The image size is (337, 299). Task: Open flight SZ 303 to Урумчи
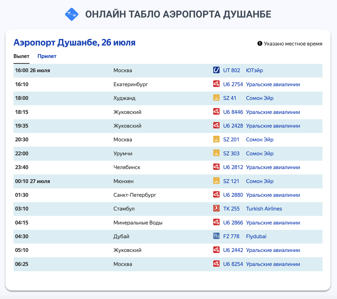point(231,154)
